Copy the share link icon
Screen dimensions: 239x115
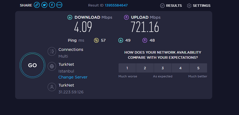(x=37, y=5)
